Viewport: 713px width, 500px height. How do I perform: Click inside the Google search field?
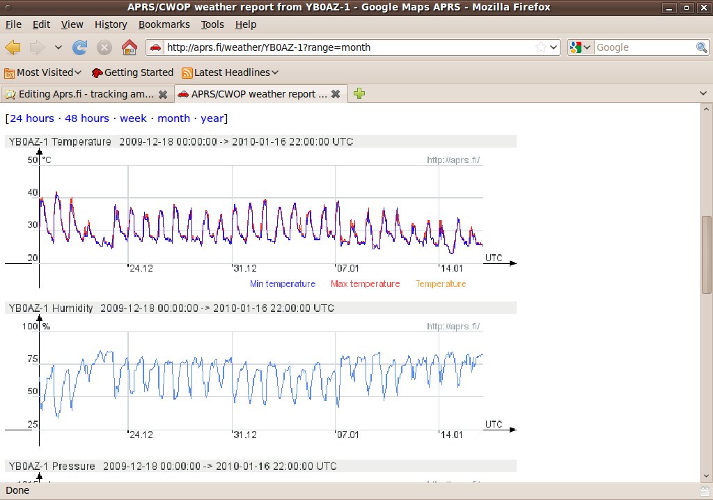pos(644,47)
